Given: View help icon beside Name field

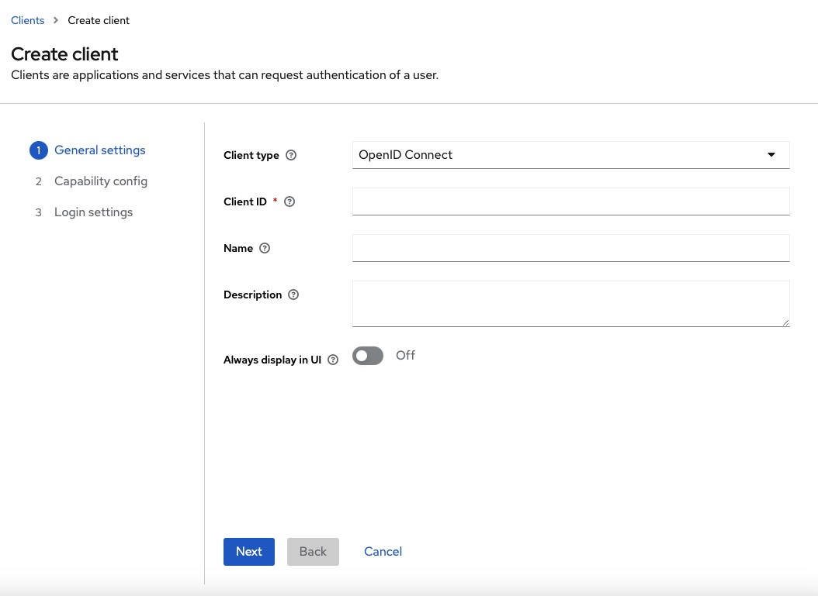Looking at the screenshot, I should click(264, 248).
